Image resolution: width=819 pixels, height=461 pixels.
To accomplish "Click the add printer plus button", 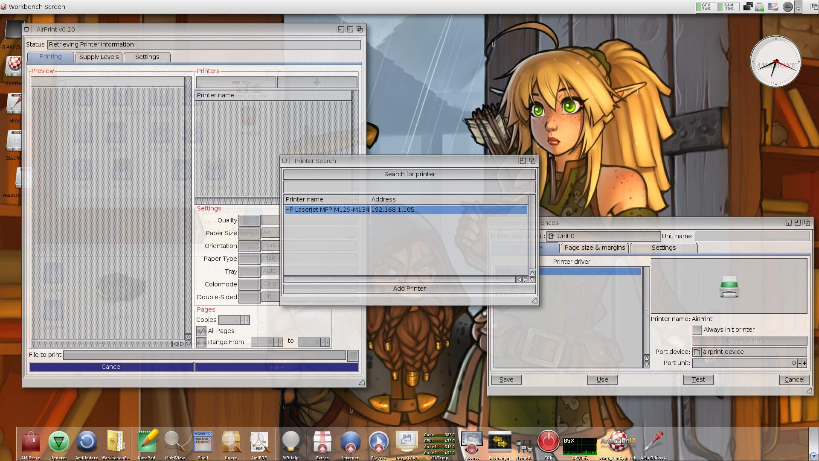I will pos(317,82).
